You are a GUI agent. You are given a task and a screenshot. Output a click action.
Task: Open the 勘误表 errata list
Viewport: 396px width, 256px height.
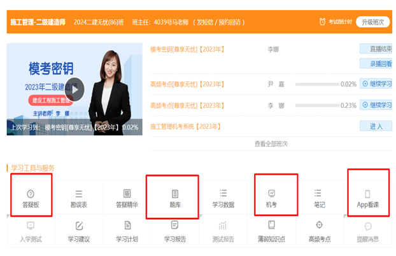[x=79, y=199]
